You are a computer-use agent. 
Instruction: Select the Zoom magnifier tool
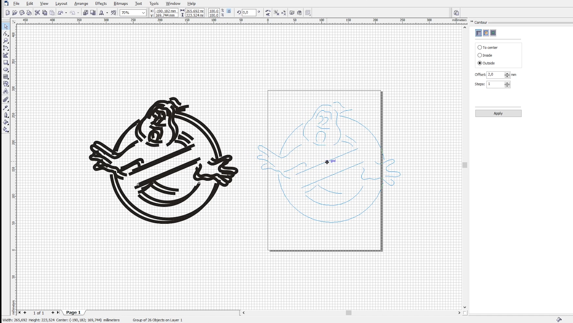click(x=6, y=41)
